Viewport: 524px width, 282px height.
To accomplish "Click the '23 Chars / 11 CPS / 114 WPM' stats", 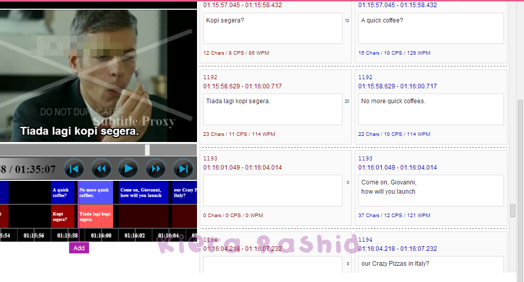I will 239,134.
